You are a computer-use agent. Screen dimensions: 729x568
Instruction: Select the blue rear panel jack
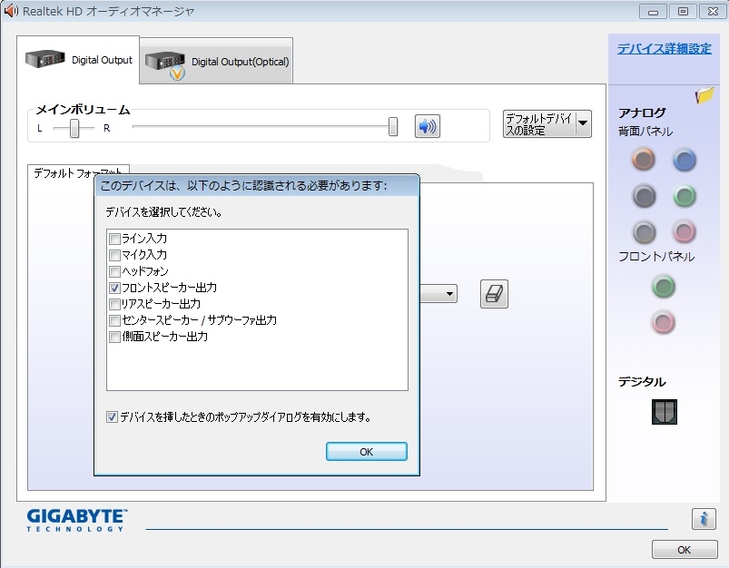pyautogui.click(x=685, y=161)
